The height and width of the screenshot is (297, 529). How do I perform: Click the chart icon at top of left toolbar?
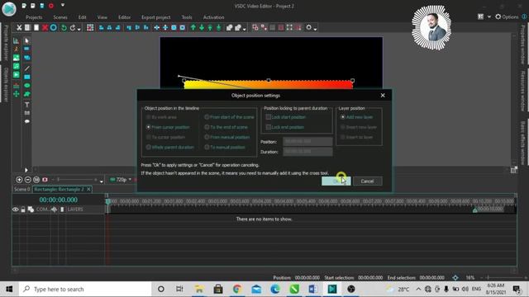pyautogui.click(x=17, y=40)
